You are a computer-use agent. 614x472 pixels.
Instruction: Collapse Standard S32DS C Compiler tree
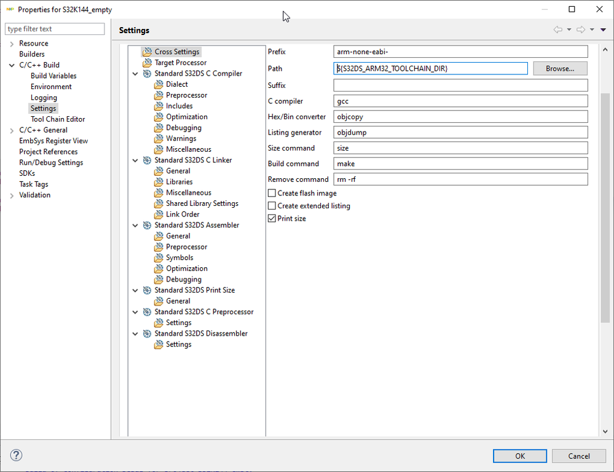click(135, 74)
